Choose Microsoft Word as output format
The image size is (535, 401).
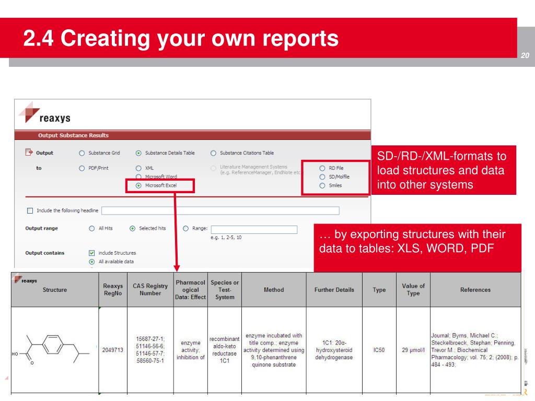tap(138, 177)
